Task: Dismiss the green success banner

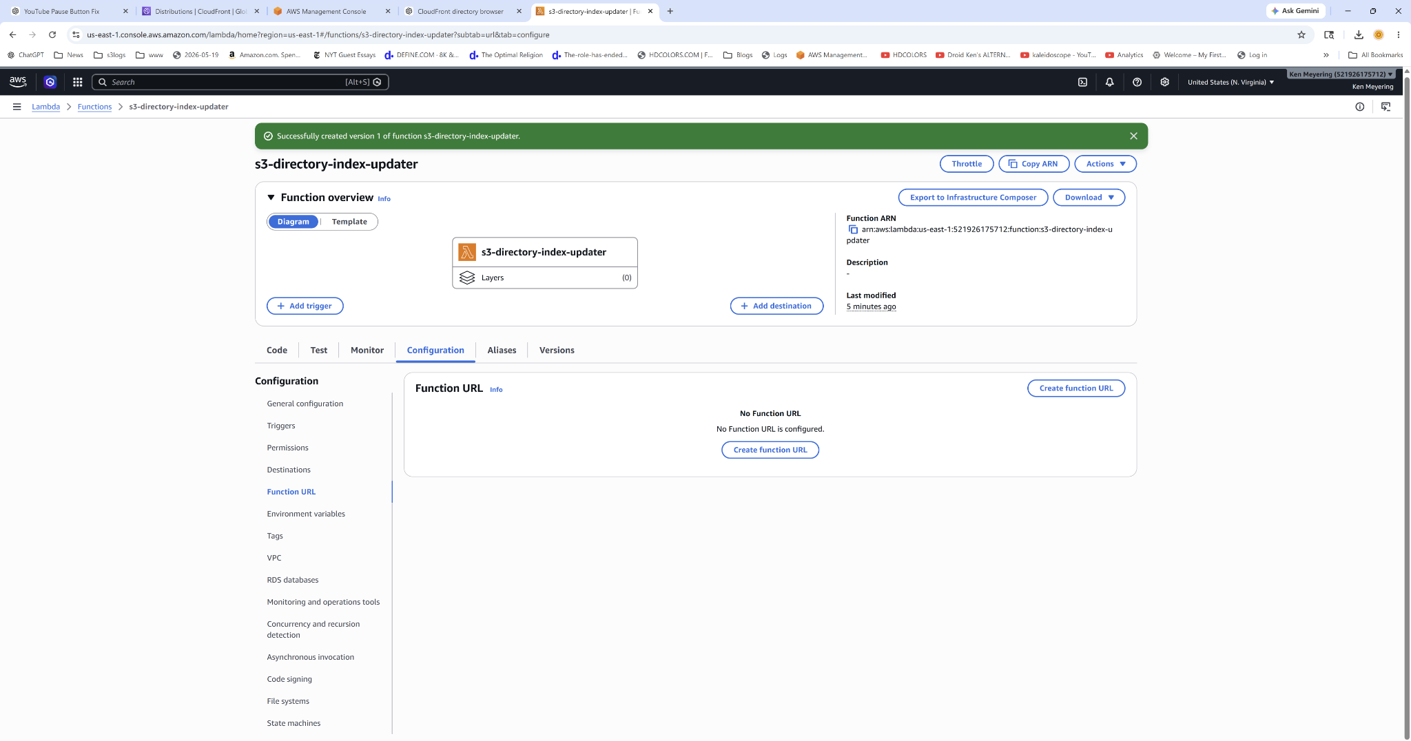Action: point(1133,136)
